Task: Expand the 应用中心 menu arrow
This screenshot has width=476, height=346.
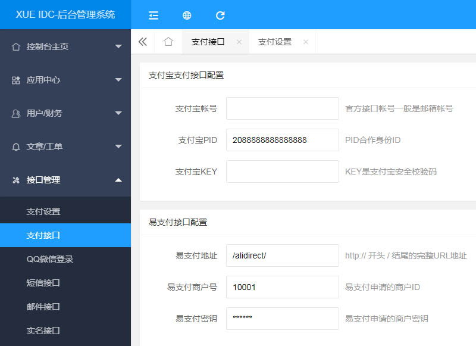Action: (x=118, y=80)
